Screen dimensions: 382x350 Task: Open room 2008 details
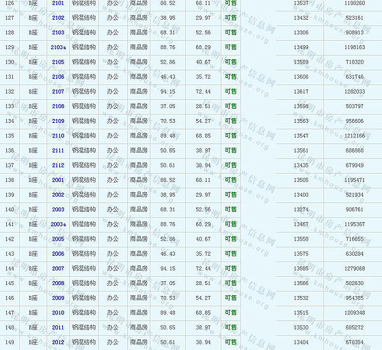pos(58,283)
